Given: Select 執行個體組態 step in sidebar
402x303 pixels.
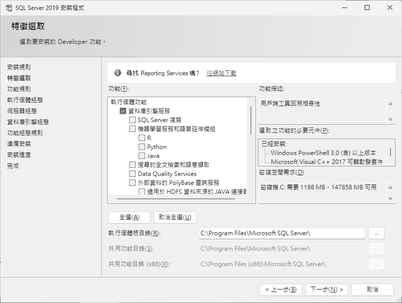Looking at the screenshot, I should pos(25,100).
